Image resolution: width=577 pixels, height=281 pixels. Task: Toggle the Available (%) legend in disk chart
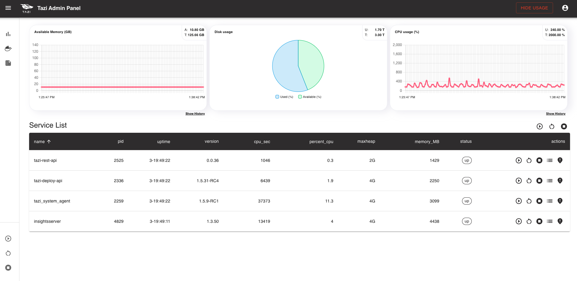[x=310, y=97]
